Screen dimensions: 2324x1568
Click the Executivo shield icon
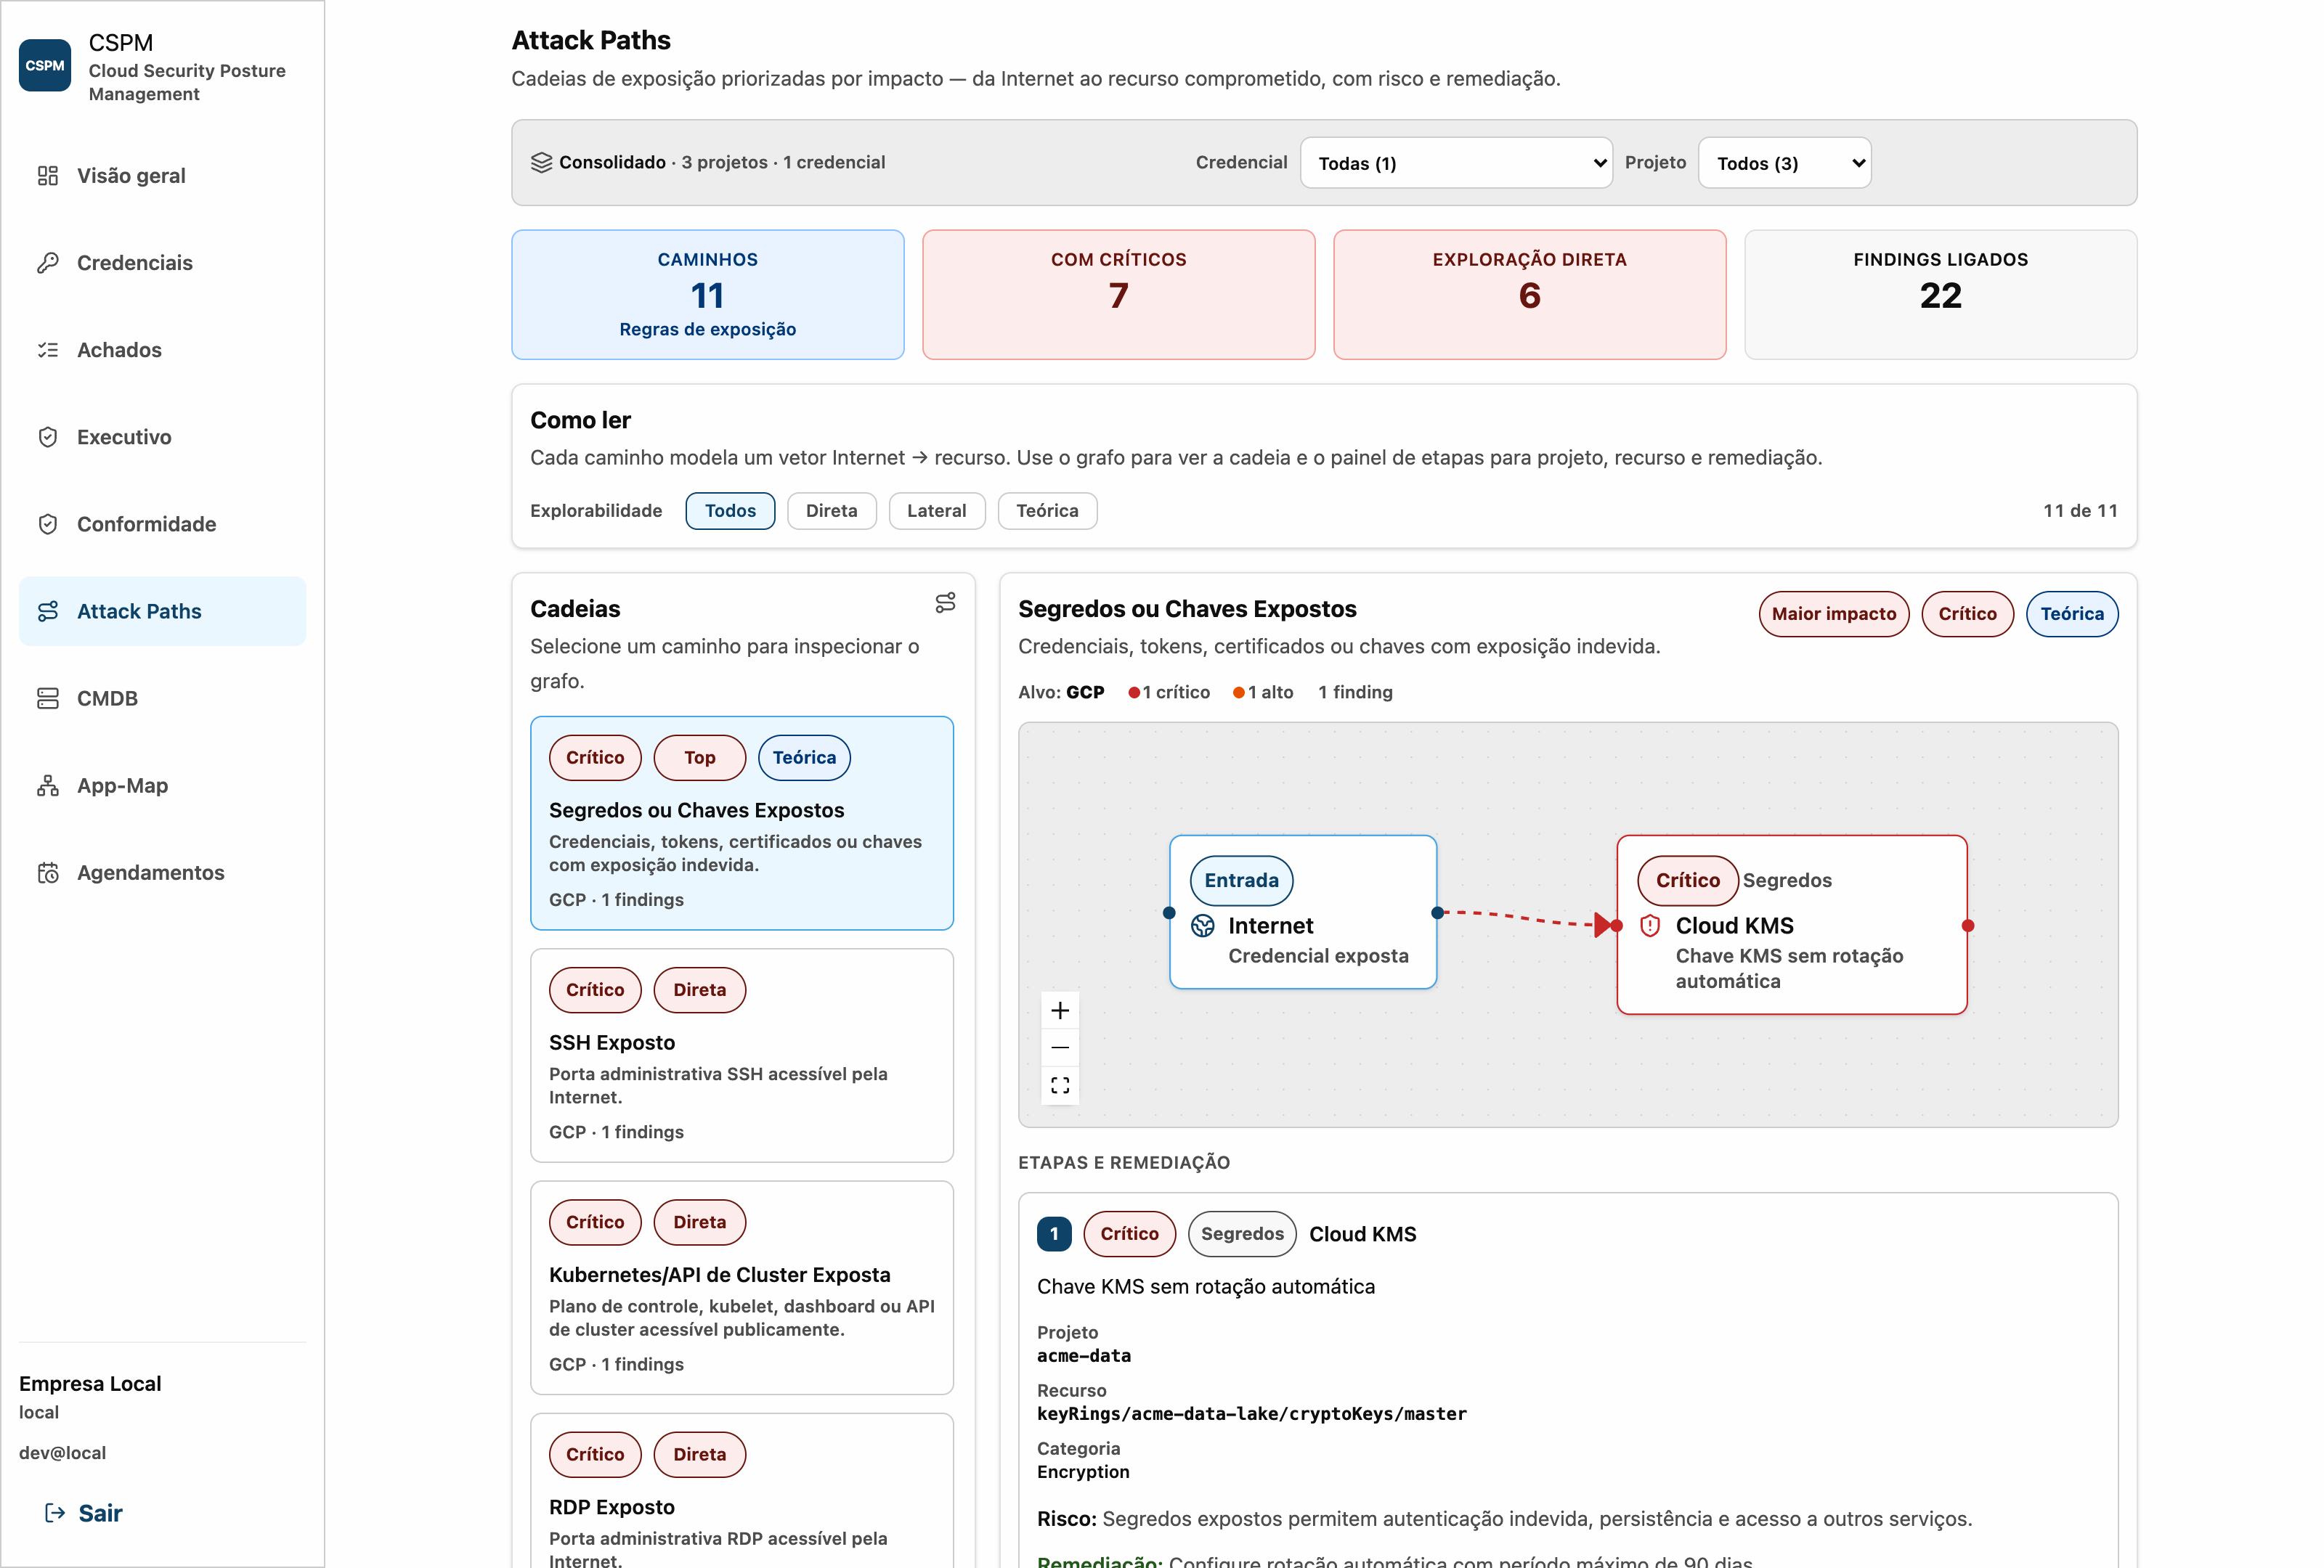pos(48,437)
